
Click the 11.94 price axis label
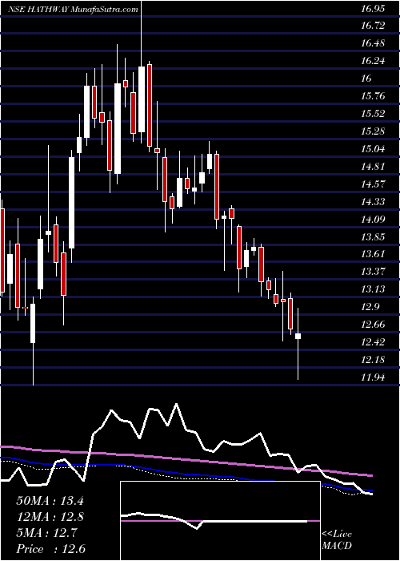(x=374, y=377)
